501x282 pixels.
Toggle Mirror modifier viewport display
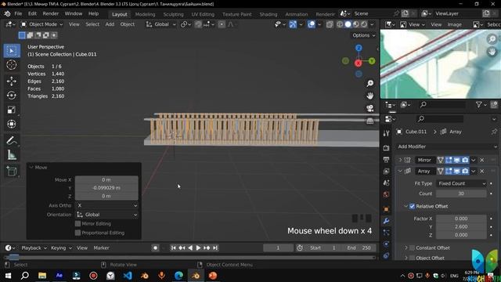(457, 160)
